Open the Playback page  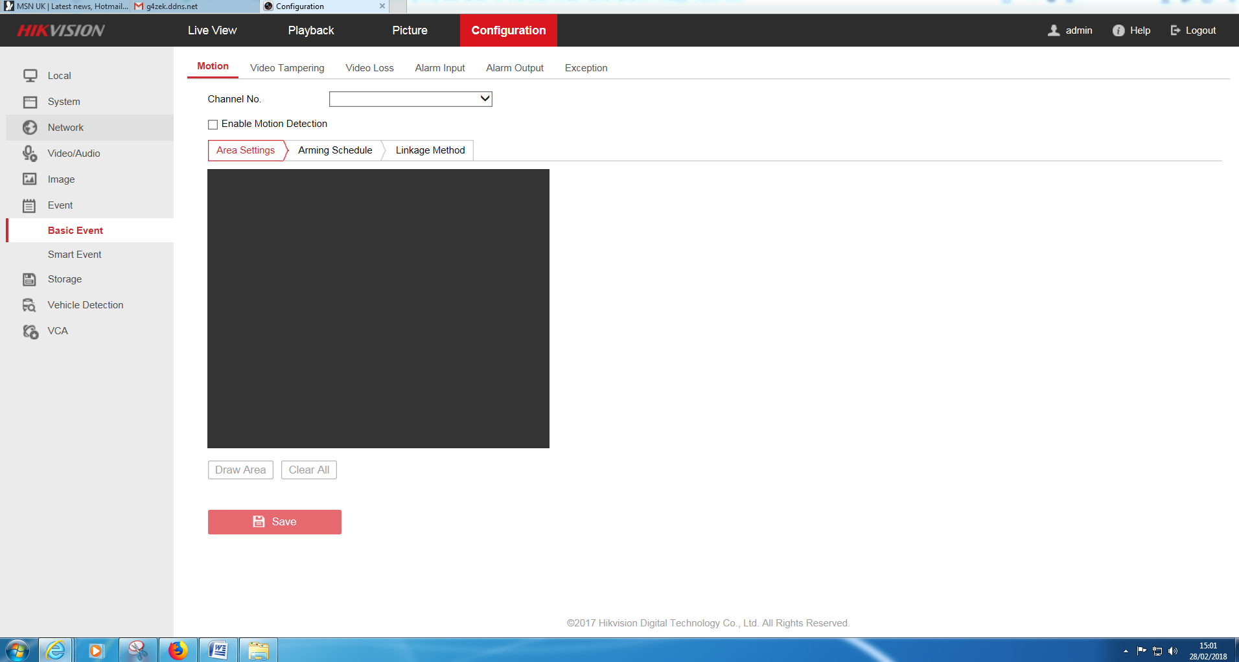(311, 30)
